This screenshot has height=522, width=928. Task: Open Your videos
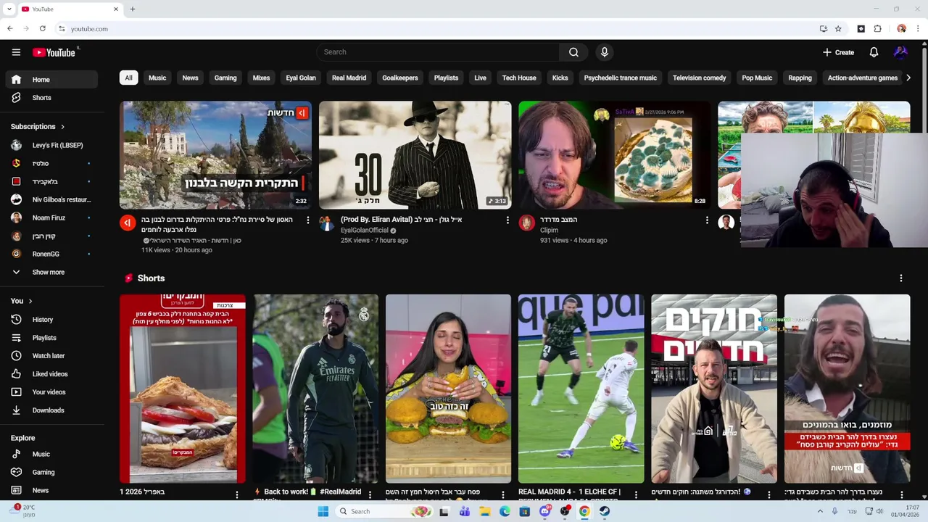tap(51, 392)
